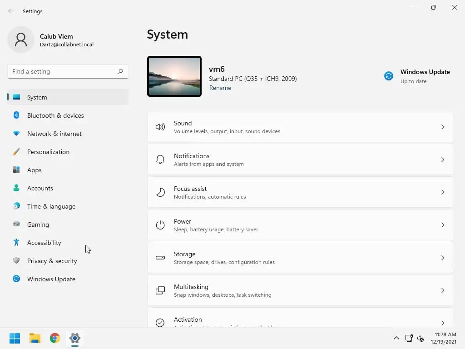Click the Sound speaker icon

[x=160, y=127]
